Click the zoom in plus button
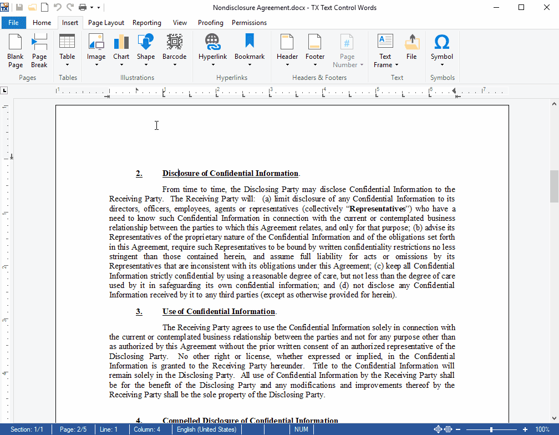 click(x=525, y=429)
